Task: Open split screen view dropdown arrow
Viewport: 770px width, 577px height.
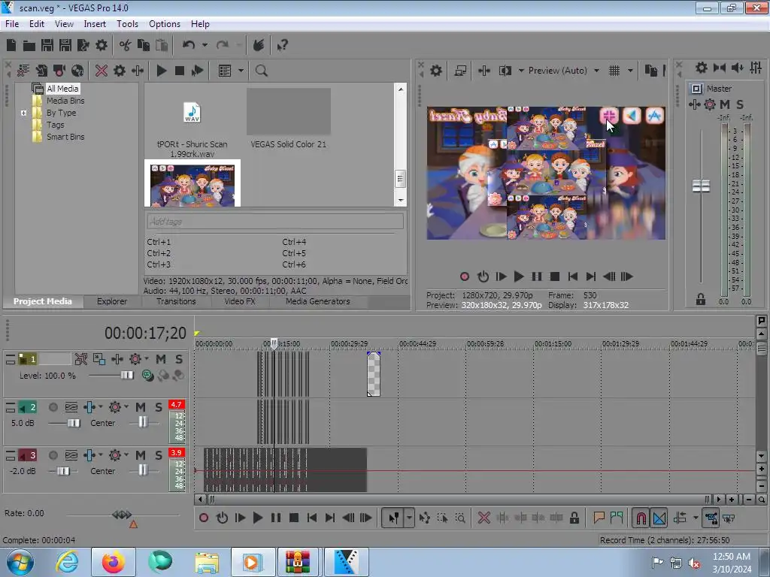Action: click(x=521, y=71)
